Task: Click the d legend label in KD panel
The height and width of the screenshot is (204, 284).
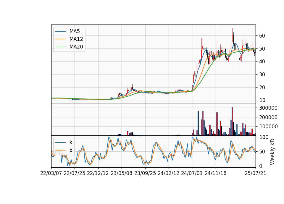Action: 71,150
